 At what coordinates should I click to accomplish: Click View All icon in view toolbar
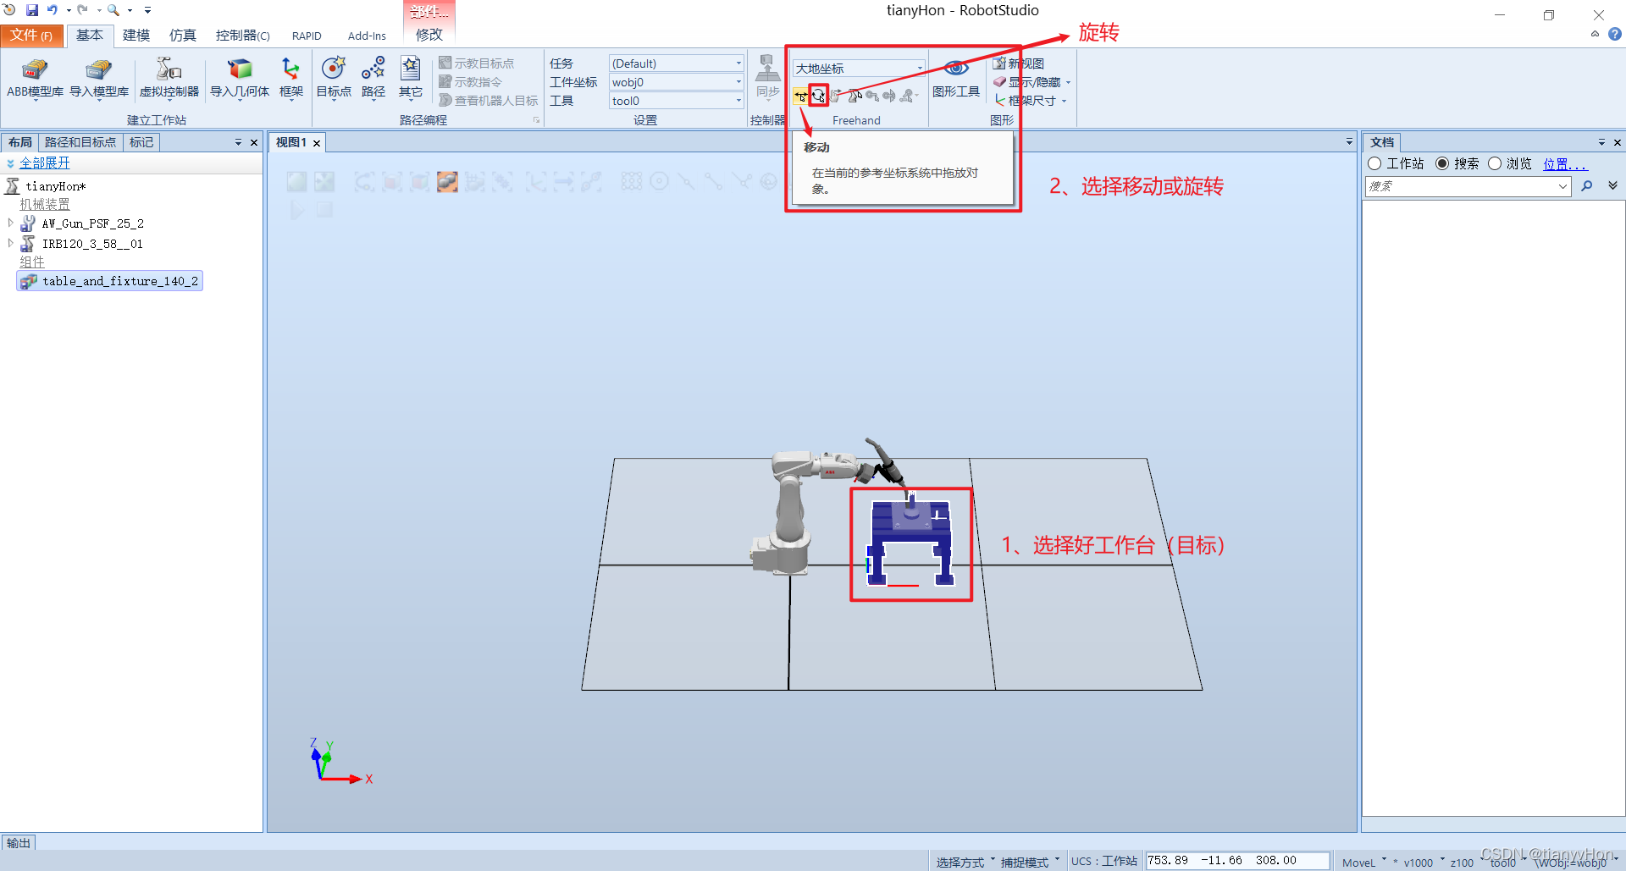pyautogui.click(x=297, y=181)
